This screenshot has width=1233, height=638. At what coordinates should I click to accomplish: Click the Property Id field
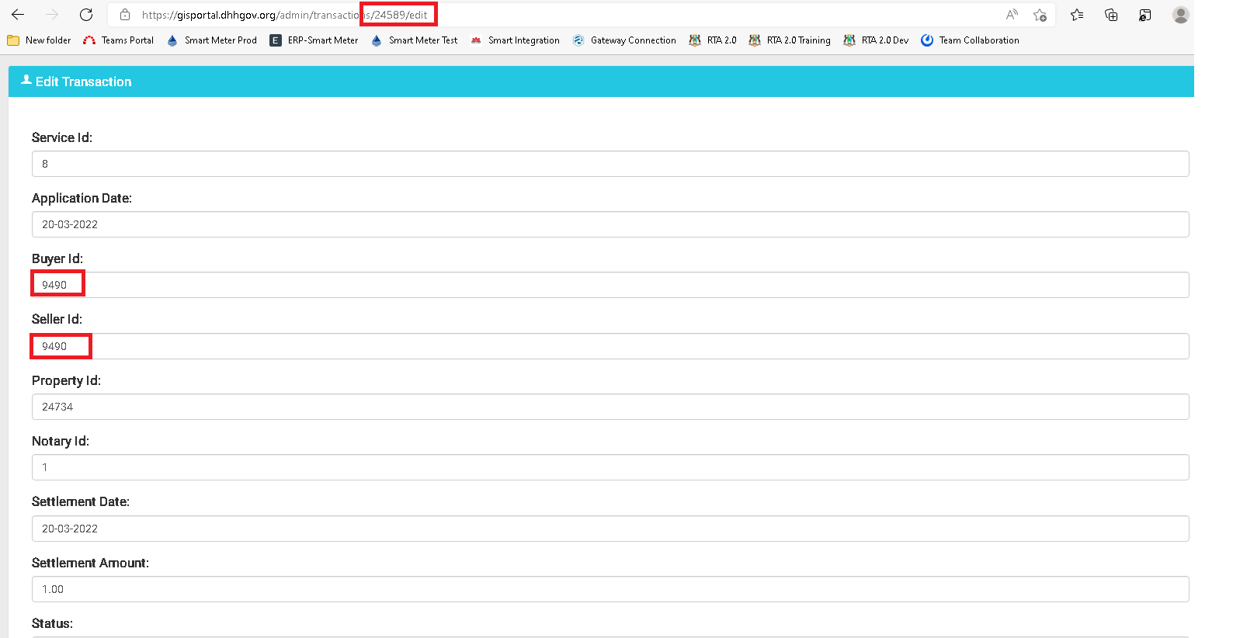pos(610,407)
